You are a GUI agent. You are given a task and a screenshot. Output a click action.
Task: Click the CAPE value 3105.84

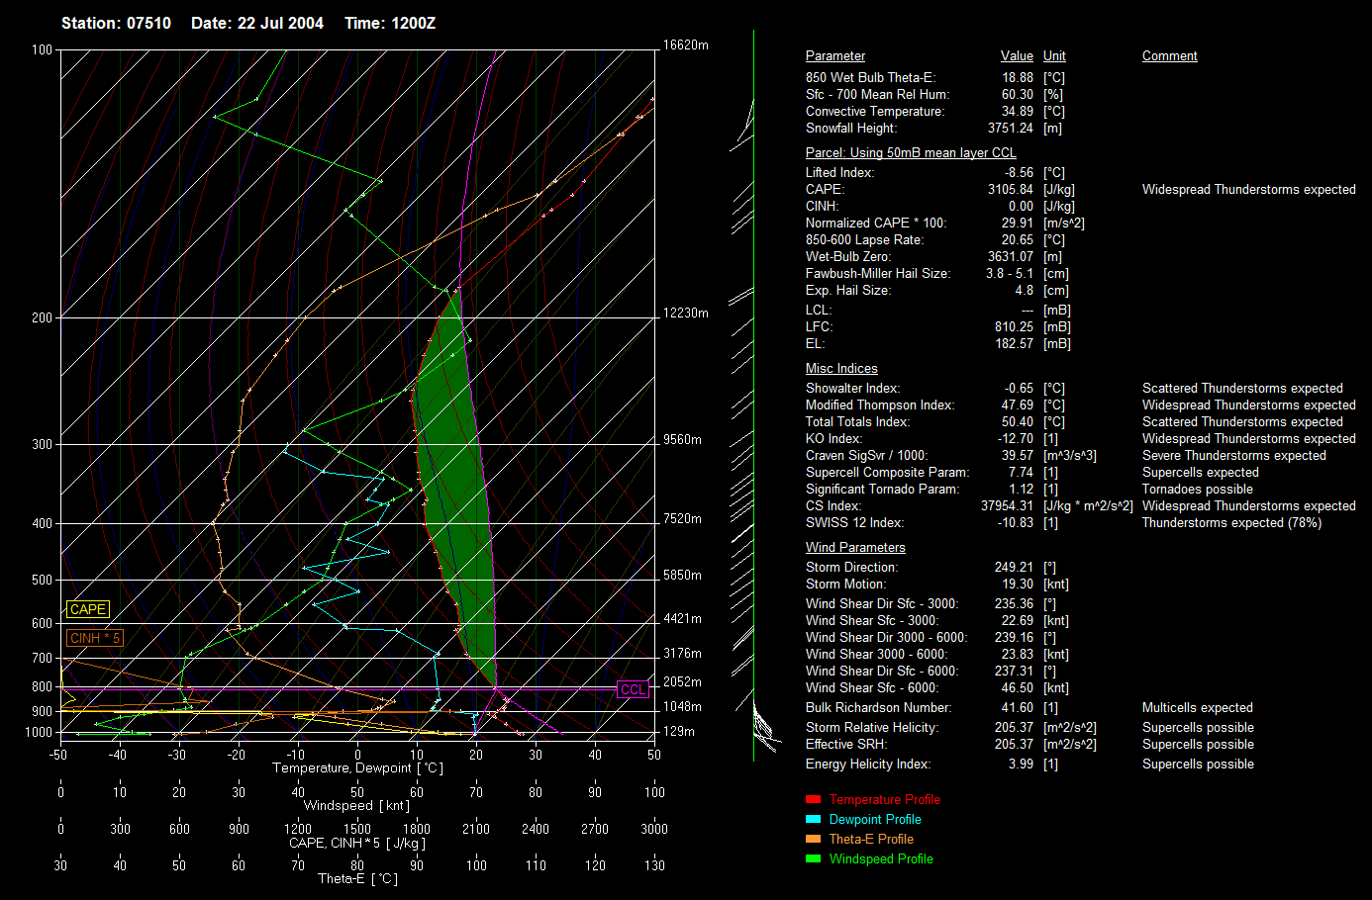(1010, 190)
